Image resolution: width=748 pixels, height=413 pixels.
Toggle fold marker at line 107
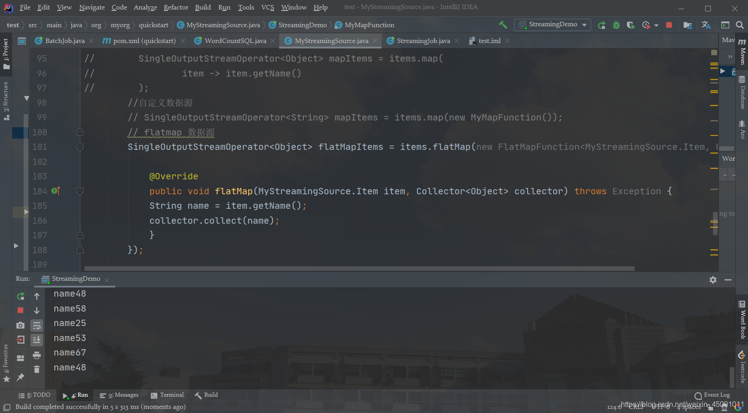coord(80,235)
